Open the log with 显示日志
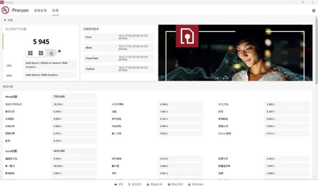Screen dimensions: 318x189 (x=135, y=184)
